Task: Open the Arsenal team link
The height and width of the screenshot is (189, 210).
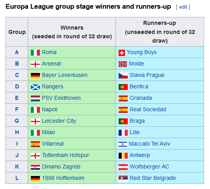Action: pyautogui.click(x=51, y=64)
